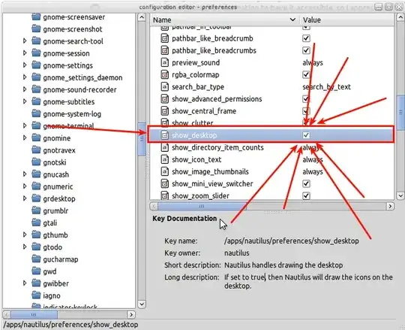Select the show_directory_item_counts key row
Image resolution: width=405 pixels, height=330 pixels.
click(x=271, y=147)
